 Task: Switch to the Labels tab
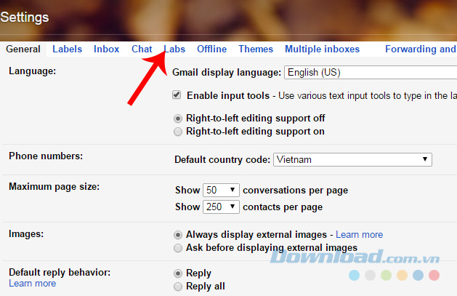click(x=67, y=49)
